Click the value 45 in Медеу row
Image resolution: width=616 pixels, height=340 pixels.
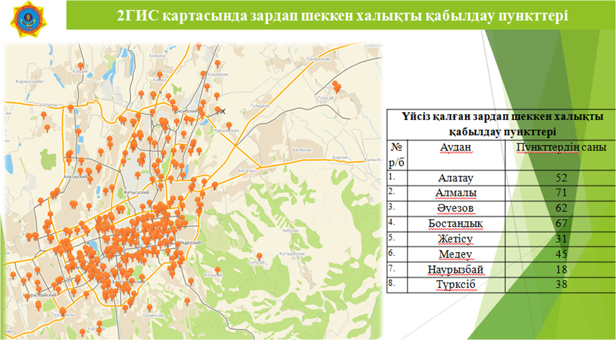point(561,254)
